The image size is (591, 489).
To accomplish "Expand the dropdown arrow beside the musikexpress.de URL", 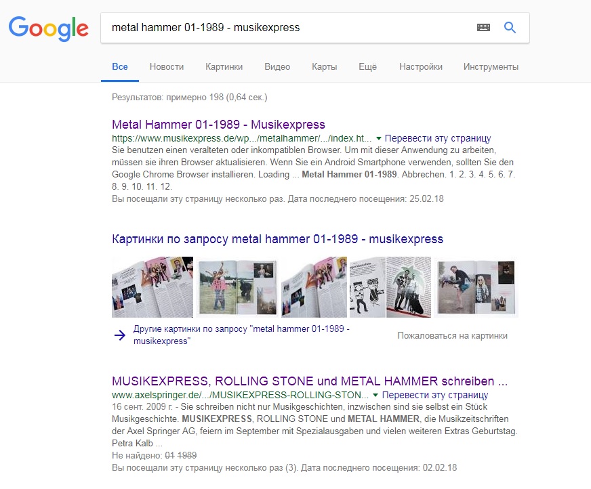I will pyautogui.click(x=379, y=138).
